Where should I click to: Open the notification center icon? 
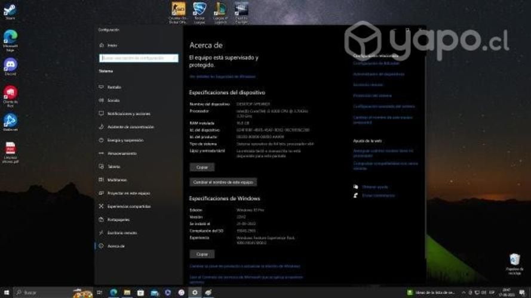[522, 292]
